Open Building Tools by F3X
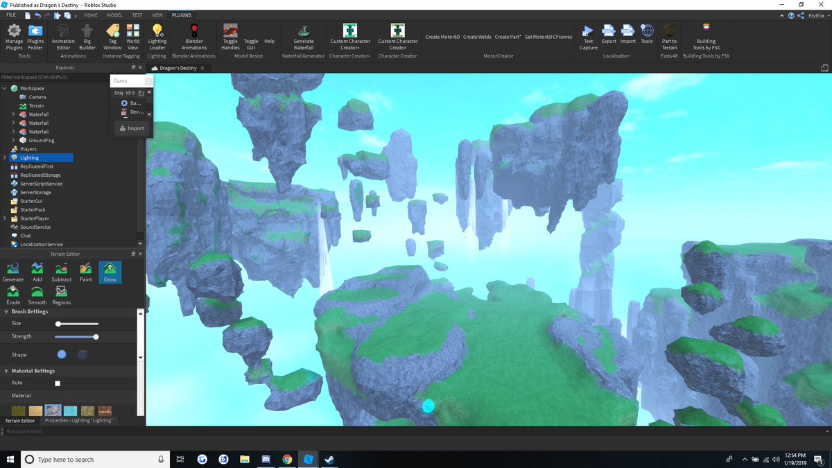Image resolution: width=832 pixels, height=468 pixels. [706, 37]
